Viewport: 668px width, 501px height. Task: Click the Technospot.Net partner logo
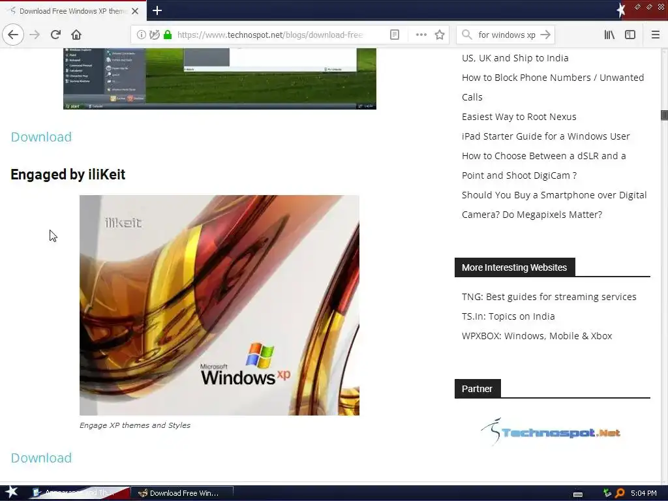point(551,432)
